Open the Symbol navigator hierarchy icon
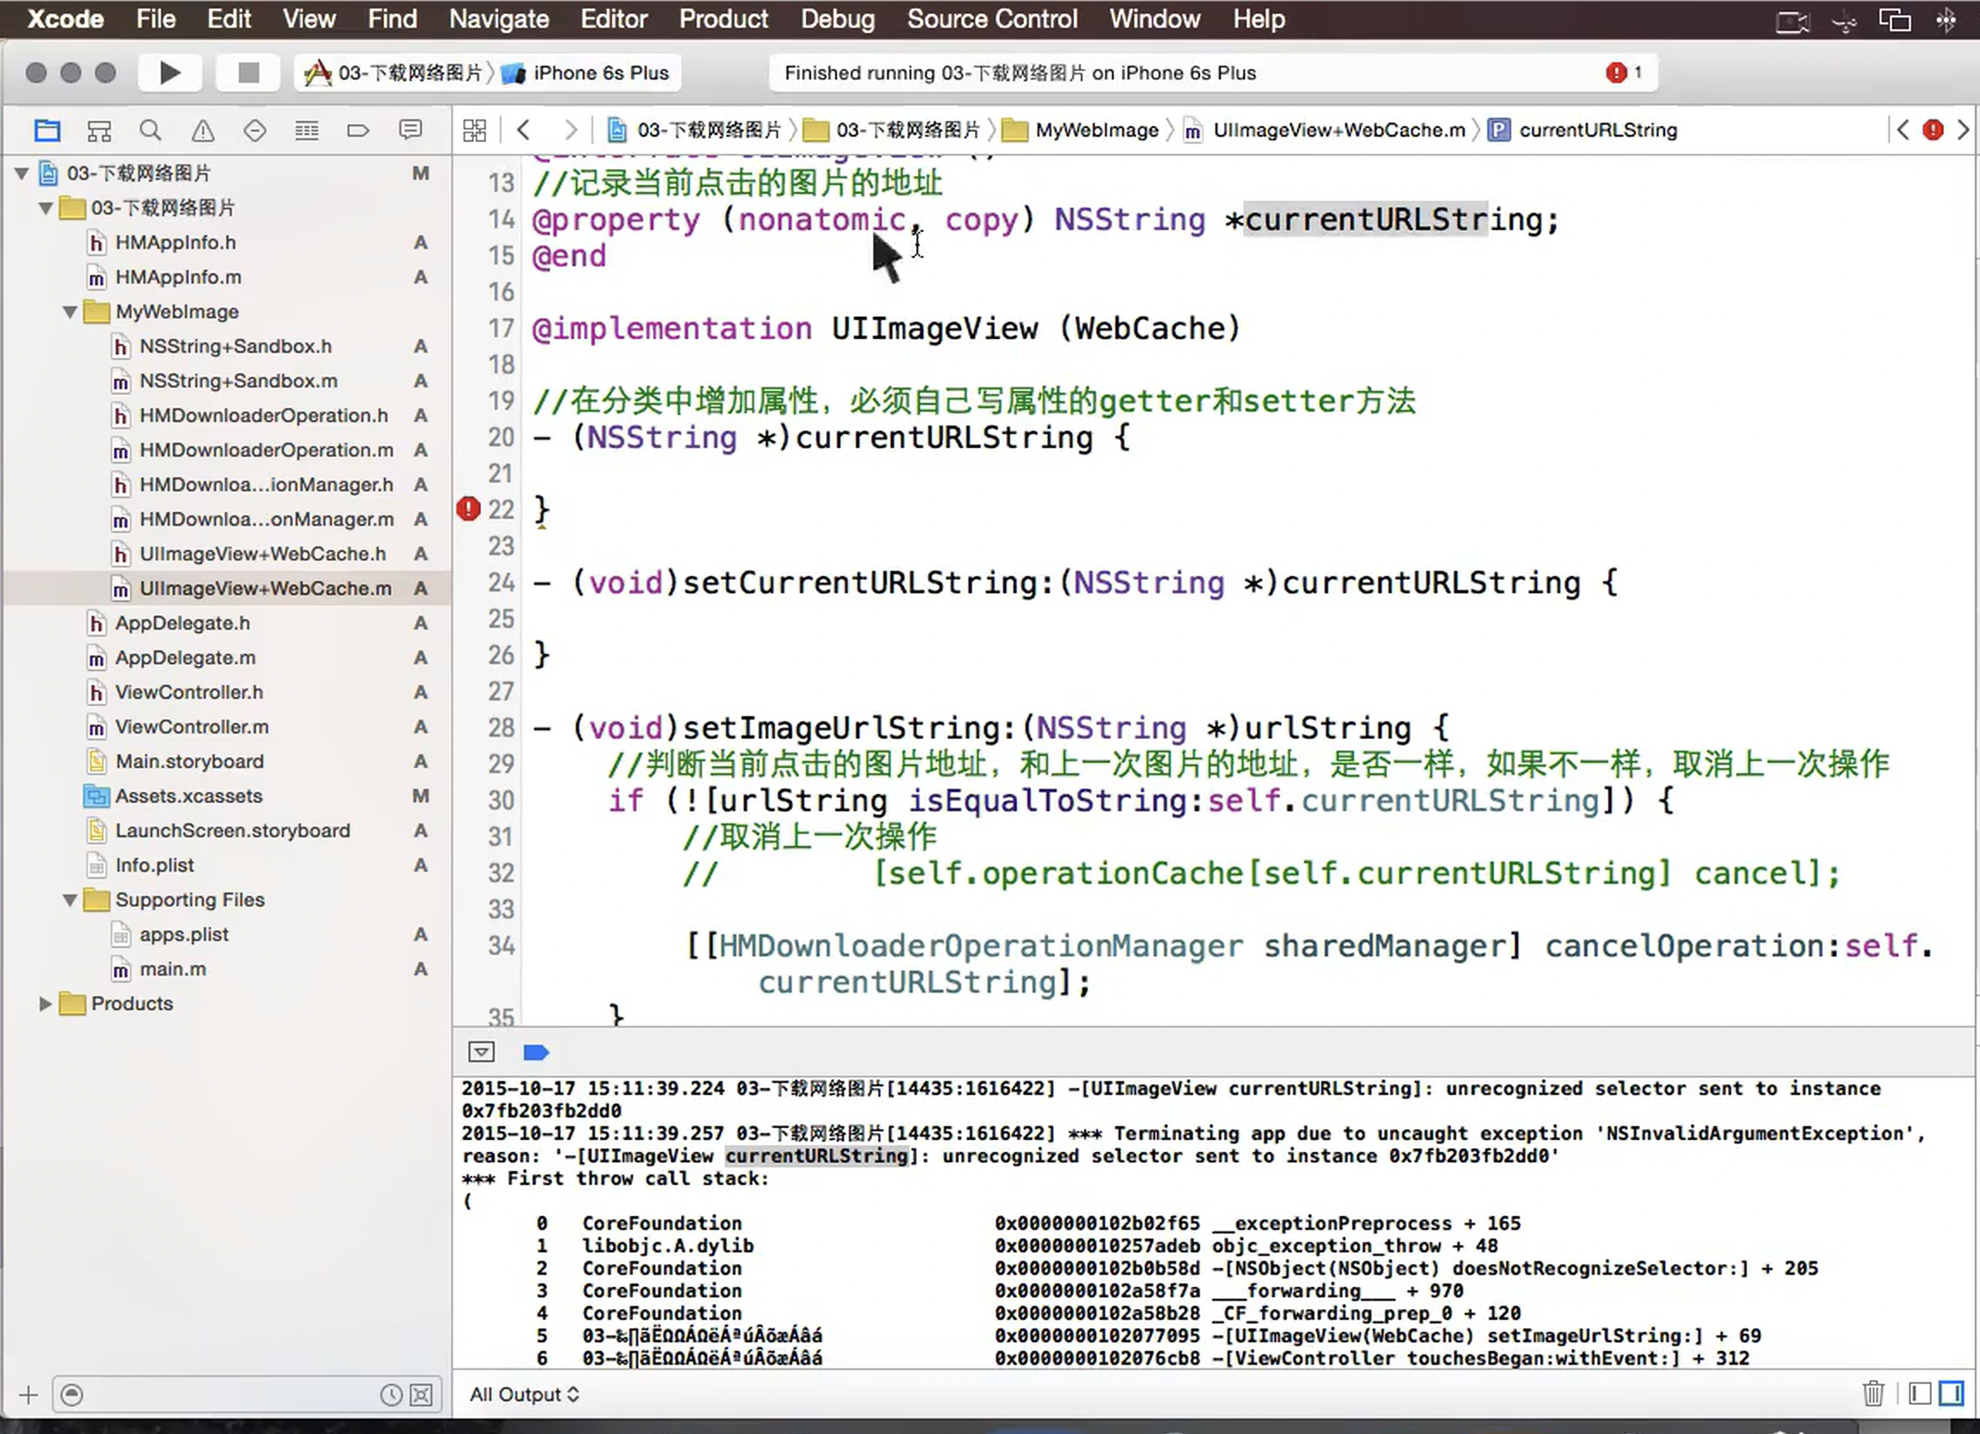This screenshot has width=1980, height=1434. coord(99,131)
